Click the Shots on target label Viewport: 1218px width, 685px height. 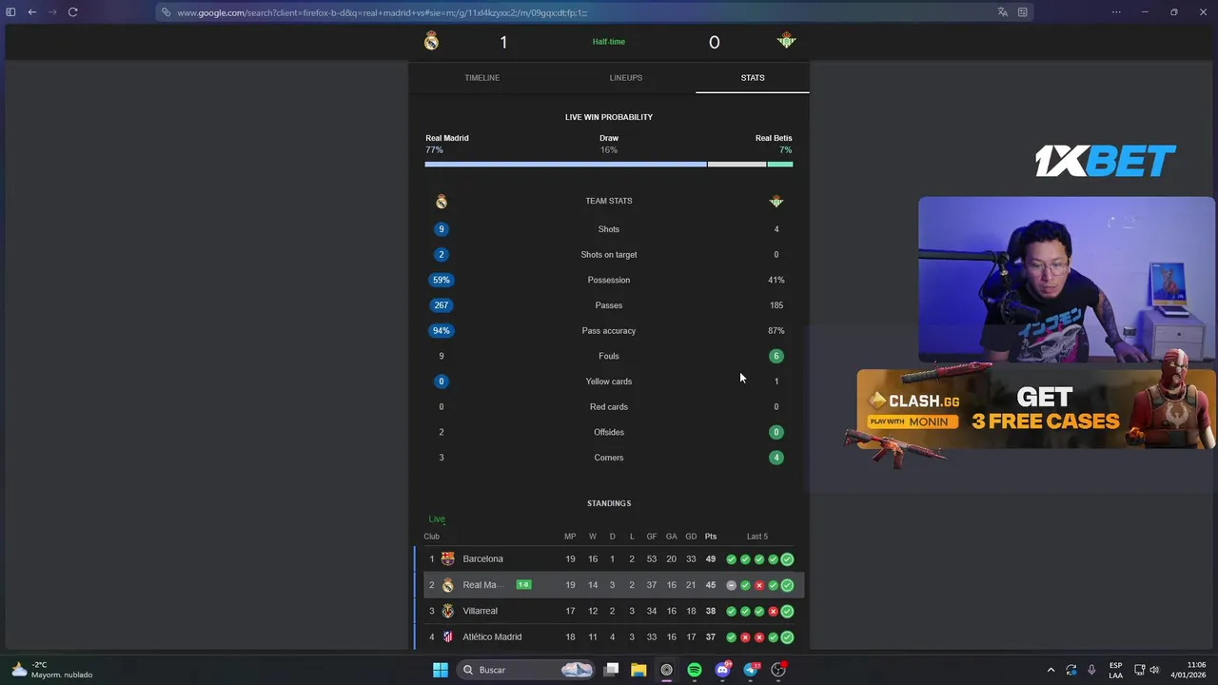[x=609, y=255]
